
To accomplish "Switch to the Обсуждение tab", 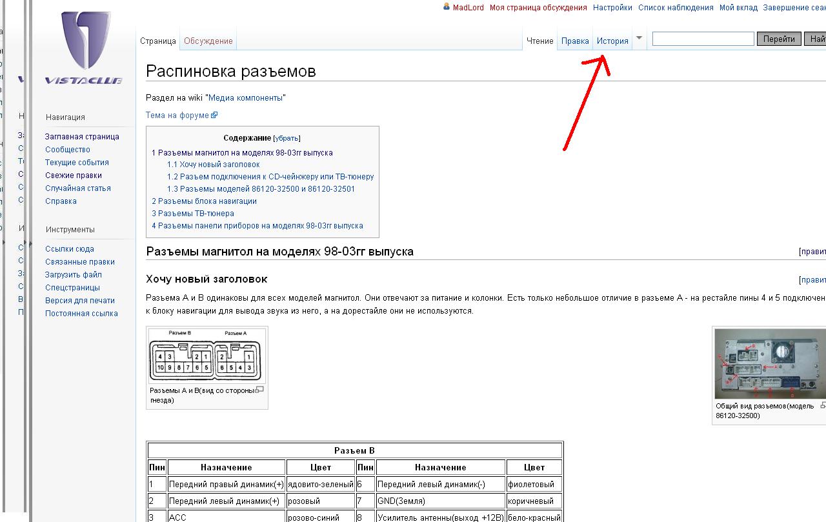I will point(208,41).
